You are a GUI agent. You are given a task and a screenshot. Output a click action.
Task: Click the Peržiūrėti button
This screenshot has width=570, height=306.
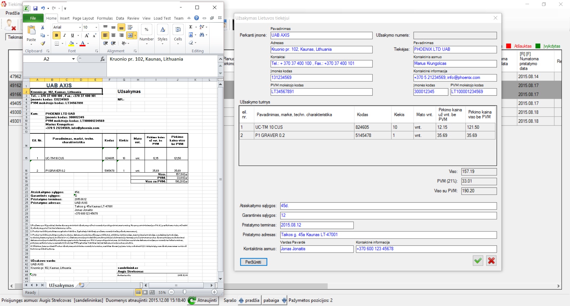[254, 262]
